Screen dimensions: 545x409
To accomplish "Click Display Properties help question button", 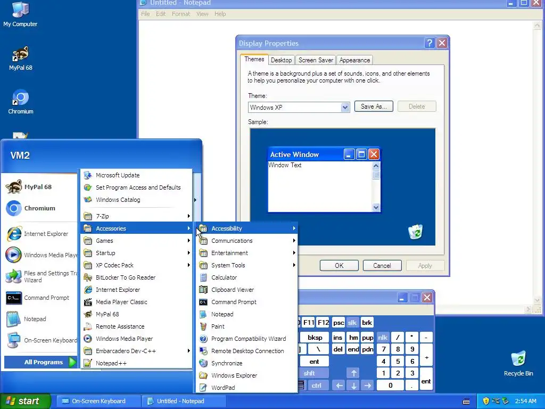I will (x=430, y=43).
